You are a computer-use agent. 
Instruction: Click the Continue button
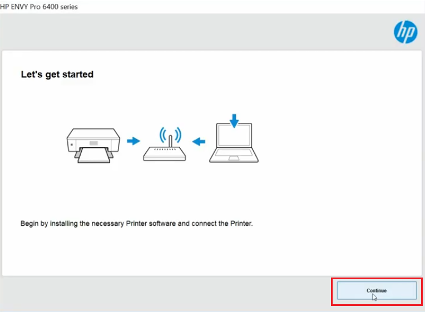377,290
